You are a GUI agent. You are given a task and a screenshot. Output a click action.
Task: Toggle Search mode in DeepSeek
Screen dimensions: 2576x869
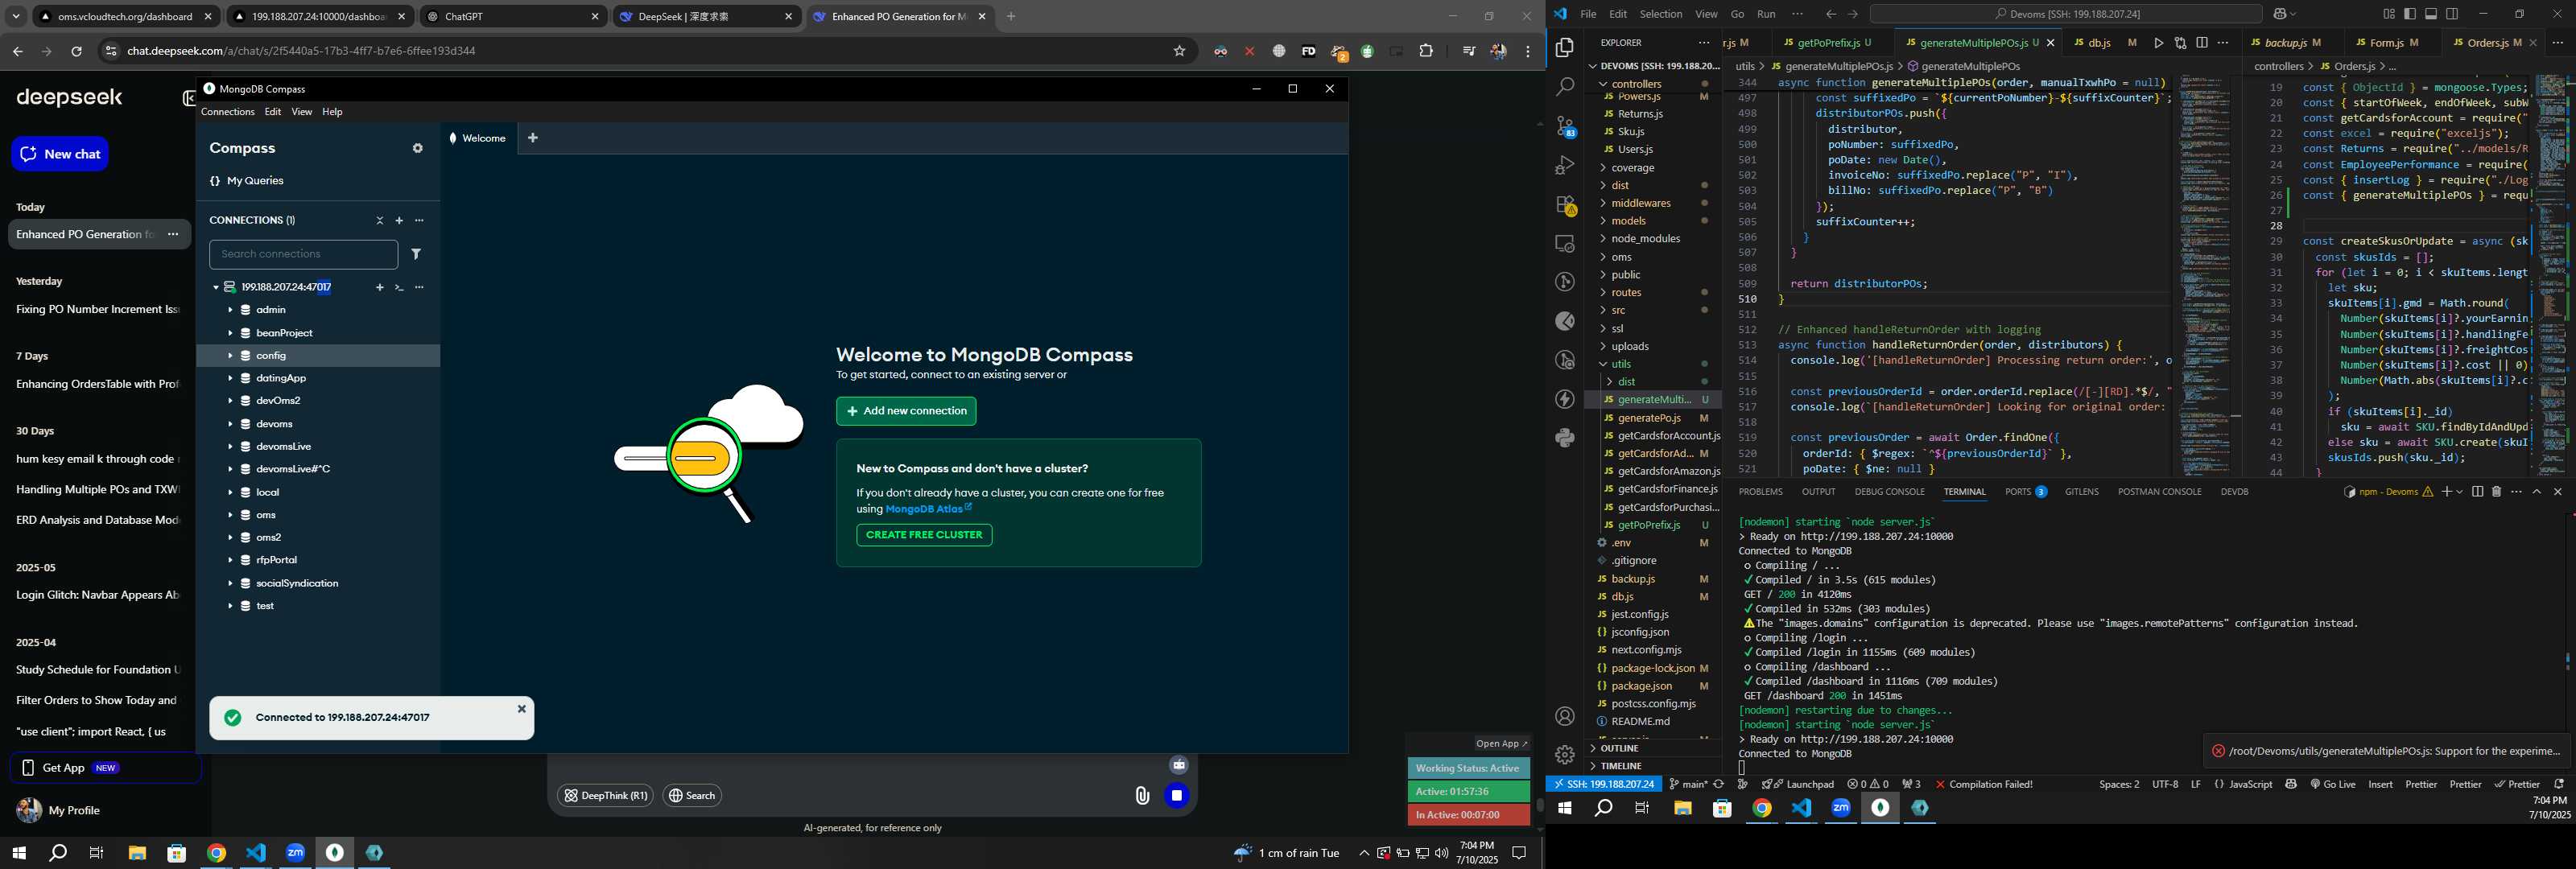click(692, 796)
